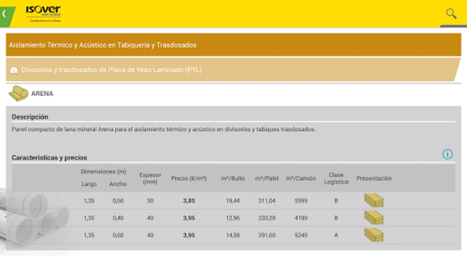Select the 5249 m²/Camión value
Image resolution: width=467 pixels, height=256 pixels.
pos(301,235)
